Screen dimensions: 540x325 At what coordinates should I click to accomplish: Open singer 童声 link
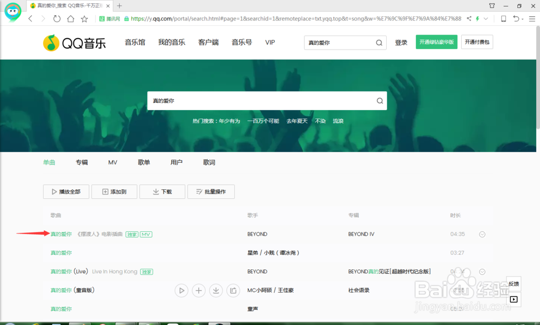[x=252, y=309]
